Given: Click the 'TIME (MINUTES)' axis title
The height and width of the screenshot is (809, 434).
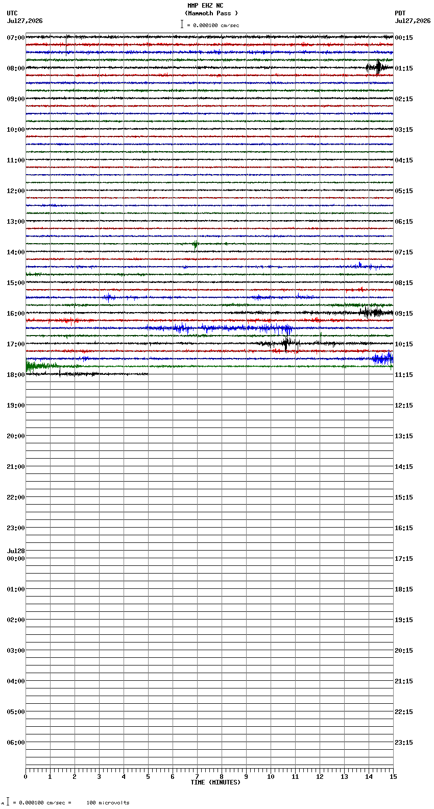Looking at the screenshot, I should [x=215, y=782].
